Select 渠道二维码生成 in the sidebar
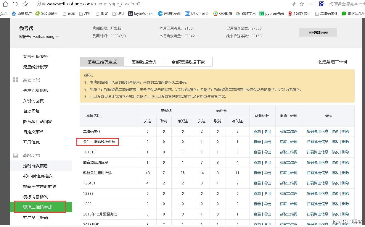This screenshot has width=365, height=227. click(38, 207)
